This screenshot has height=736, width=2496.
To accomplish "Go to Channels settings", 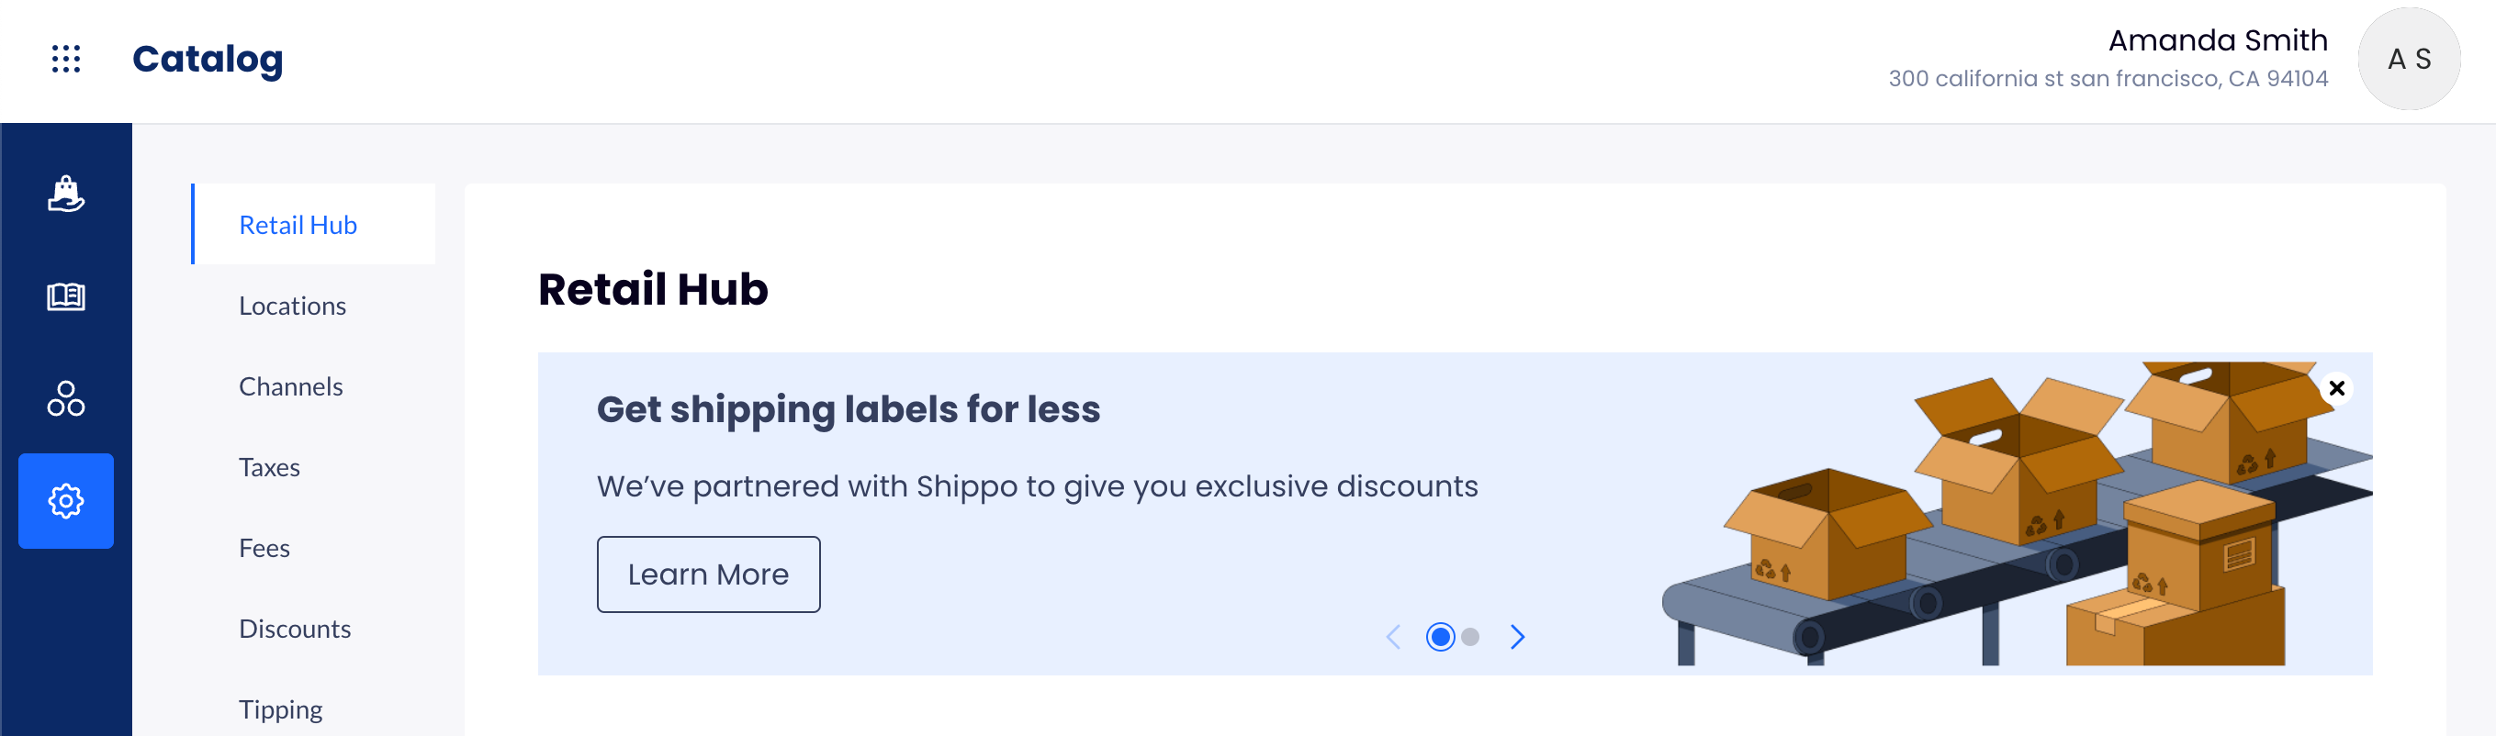I will click(291, 386).
